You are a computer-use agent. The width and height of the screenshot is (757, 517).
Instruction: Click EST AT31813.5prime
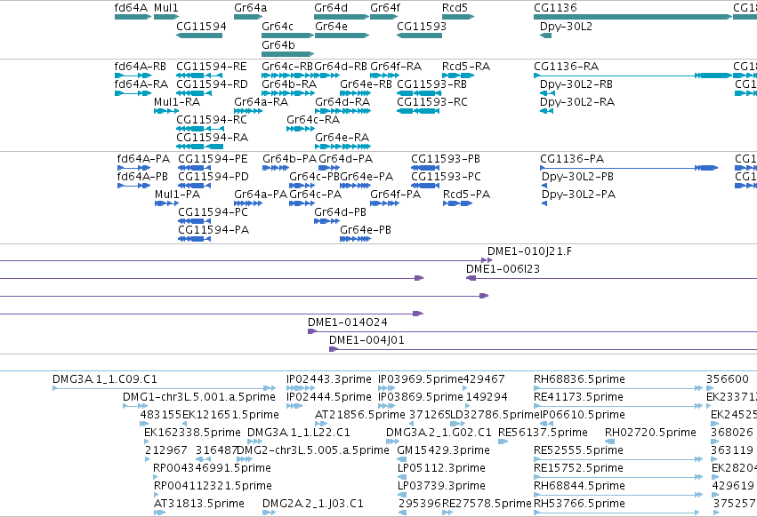coord(199,505)
